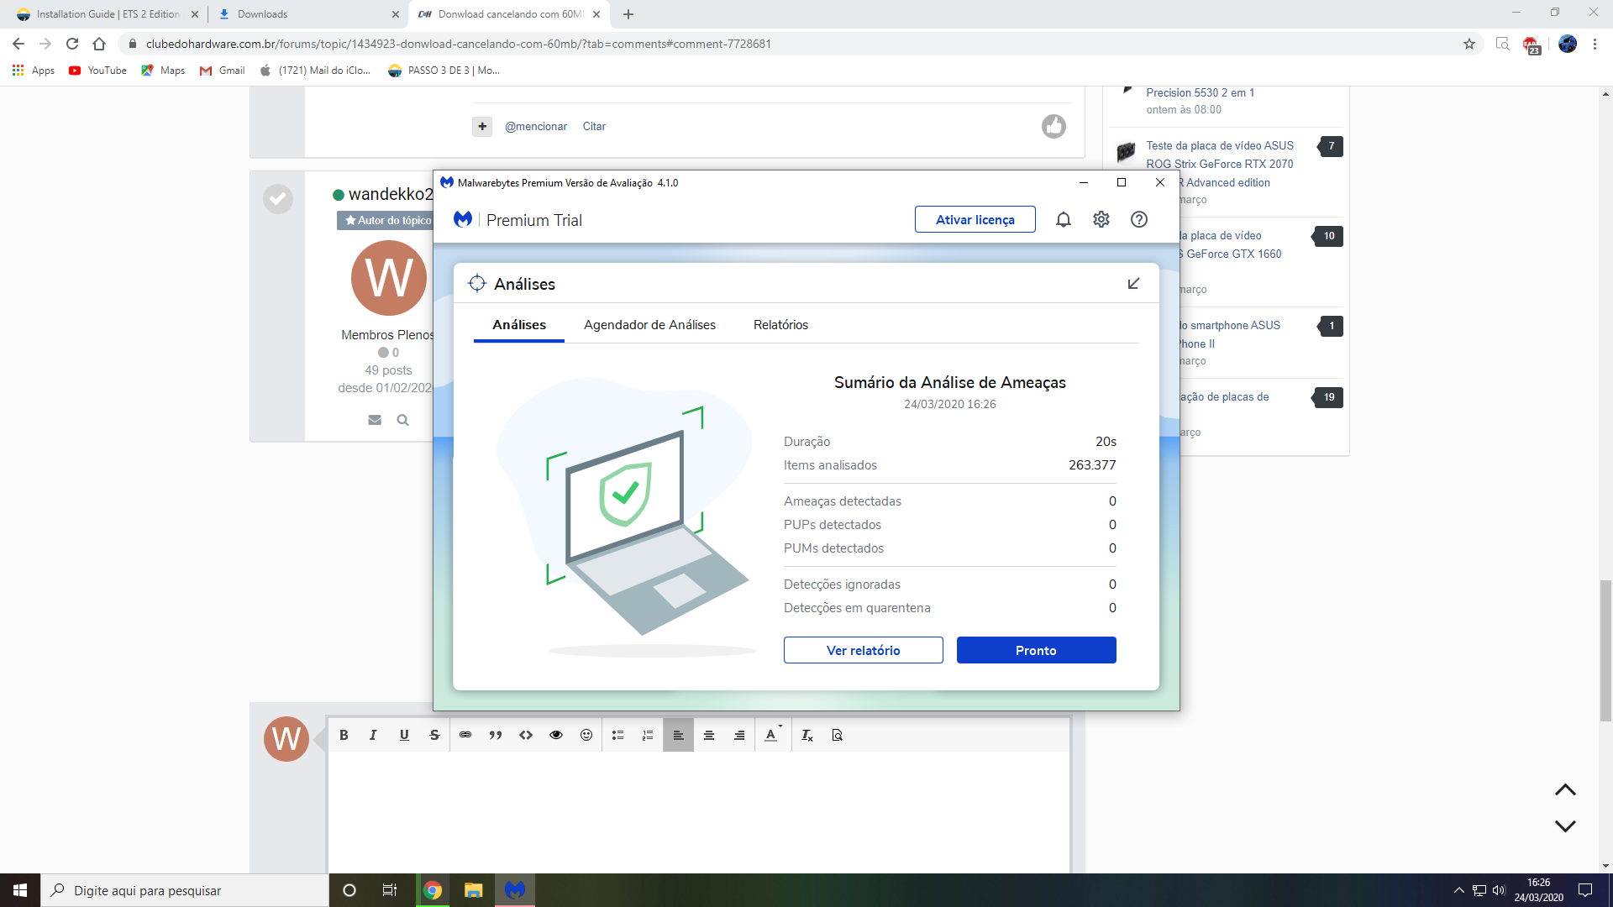The image size is (1613, 907).
Task: Switch to Agendador de Análises tab
Action: click(649, 325)
